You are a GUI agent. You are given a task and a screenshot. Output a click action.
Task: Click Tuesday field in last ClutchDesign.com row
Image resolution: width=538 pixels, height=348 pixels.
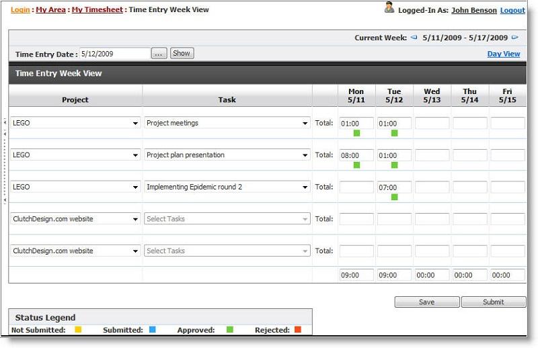[x=395, y=251]
